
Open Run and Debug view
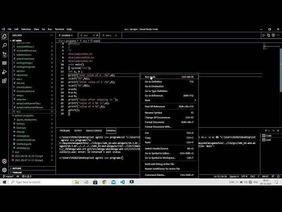pos(4,72)
